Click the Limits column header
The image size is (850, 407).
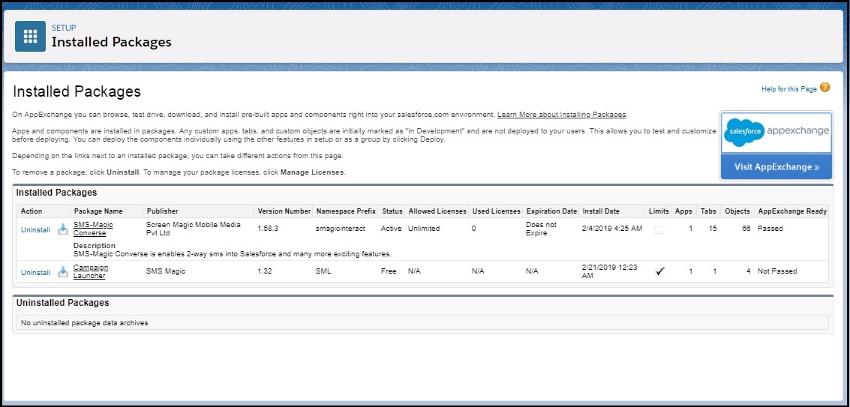click(x=659, y=211)
